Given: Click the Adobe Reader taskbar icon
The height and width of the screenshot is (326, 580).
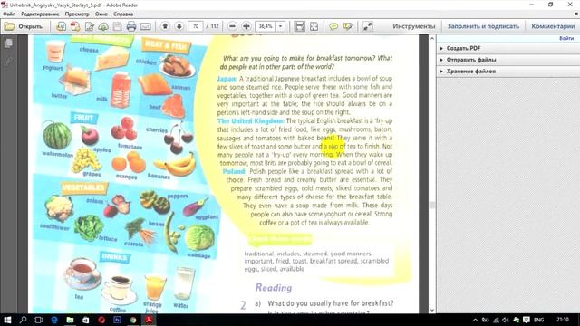Looking at the screenshot, I should pyautogui.click(x=149, y=320).
